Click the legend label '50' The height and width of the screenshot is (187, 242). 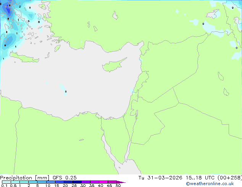pos(118,185)
